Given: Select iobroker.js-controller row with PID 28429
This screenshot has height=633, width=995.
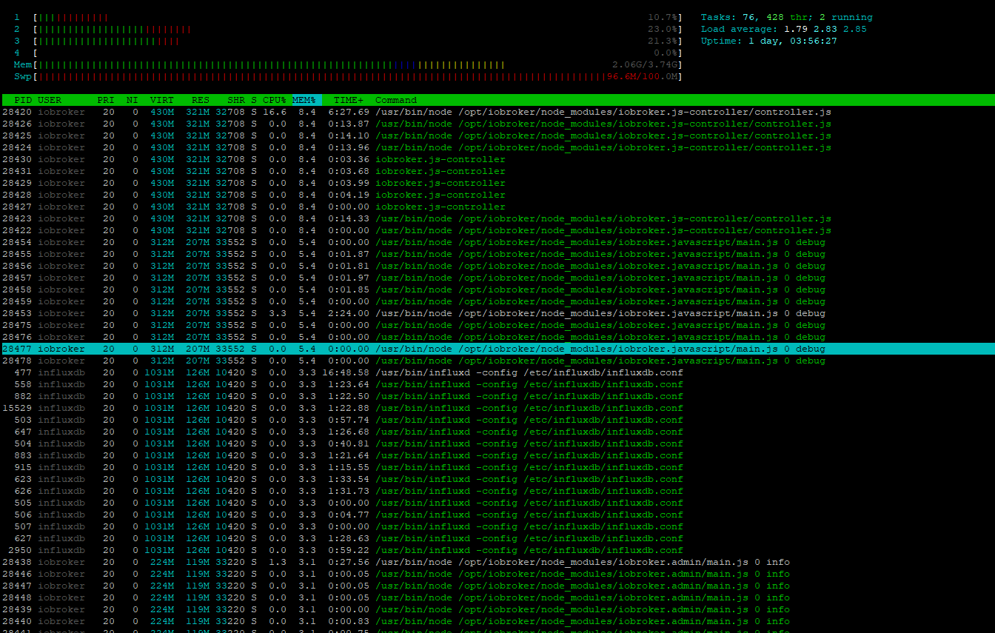Looking at the screenshot, I should coord(497,183).
